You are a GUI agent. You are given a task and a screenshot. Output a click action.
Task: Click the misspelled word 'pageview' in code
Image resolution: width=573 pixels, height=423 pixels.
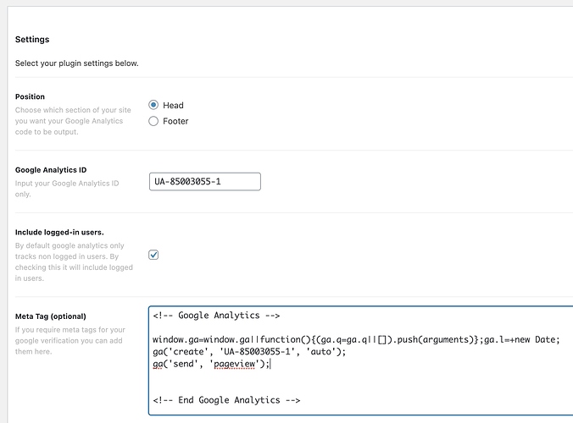(234, 364)
